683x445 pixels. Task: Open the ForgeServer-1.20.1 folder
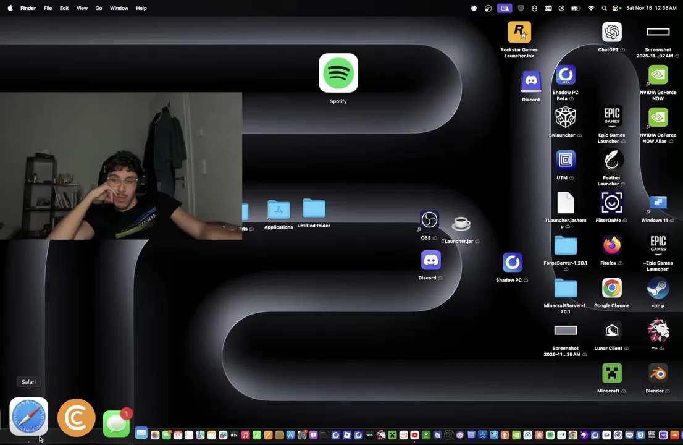[x=566, y=246]
